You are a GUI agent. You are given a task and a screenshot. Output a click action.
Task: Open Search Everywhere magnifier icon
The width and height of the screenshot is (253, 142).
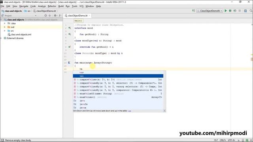(x=251, y=11)
